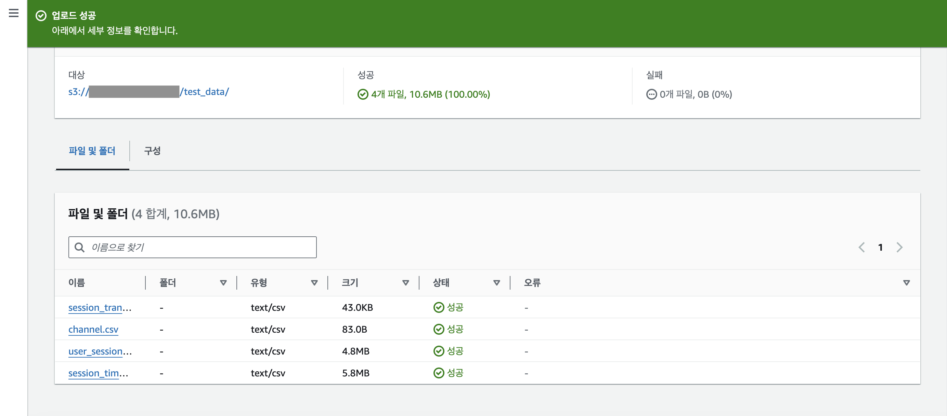Open the channel.csv file link
Screen dimensions: 947x416
(x=93, y=330)
